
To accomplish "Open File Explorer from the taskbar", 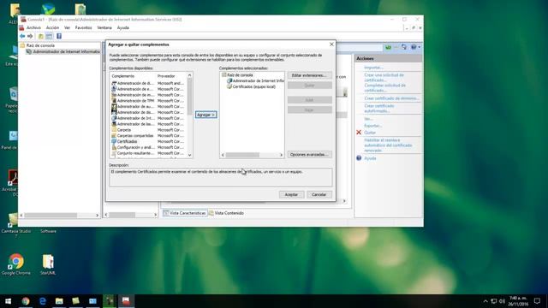I will click(x=59, y=301).
